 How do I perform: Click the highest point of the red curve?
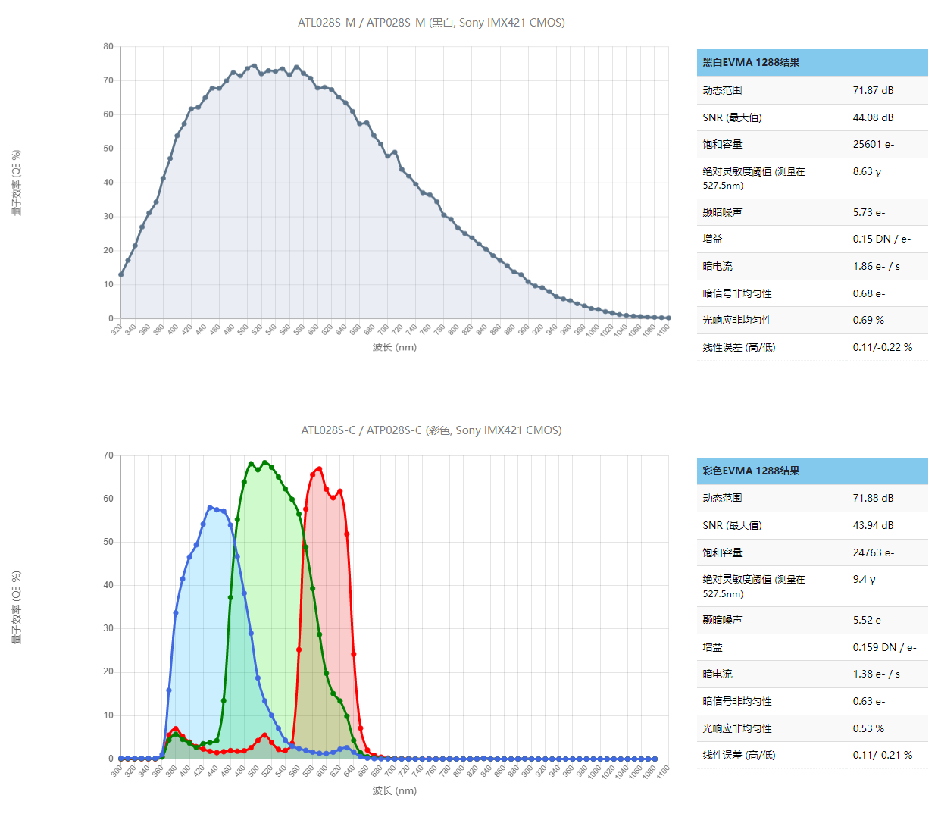point(319,469)
